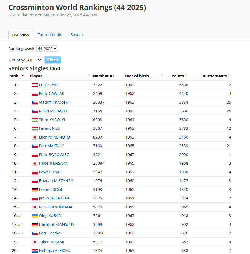Sort rankings by Points column header

click(x=178, y=76)
